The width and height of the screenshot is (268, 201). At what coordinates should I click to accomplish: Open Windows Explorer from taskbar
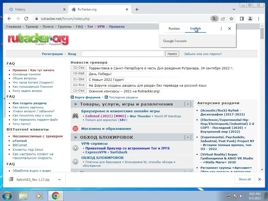[23, 196]
